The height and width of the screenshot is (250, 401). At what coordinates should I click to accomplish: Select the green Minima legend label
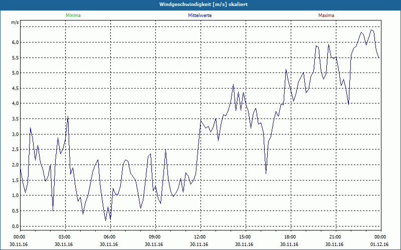(73, 15)
